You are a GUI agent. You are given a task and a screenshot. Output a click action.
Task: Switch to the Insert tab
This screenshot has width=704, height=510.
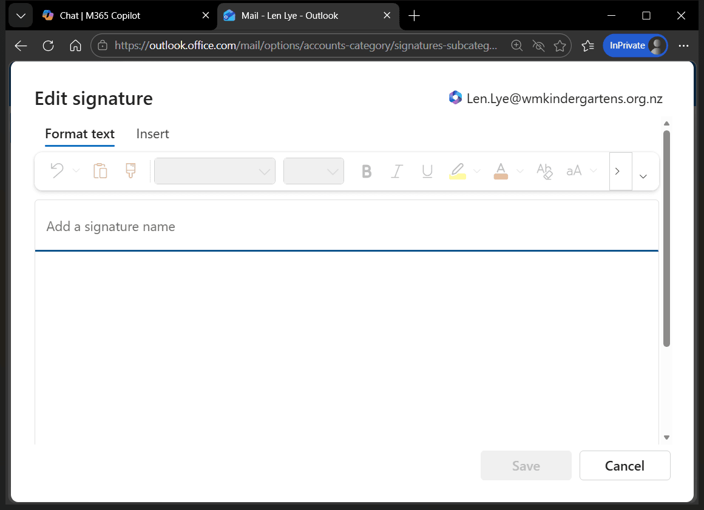point(153,134)
